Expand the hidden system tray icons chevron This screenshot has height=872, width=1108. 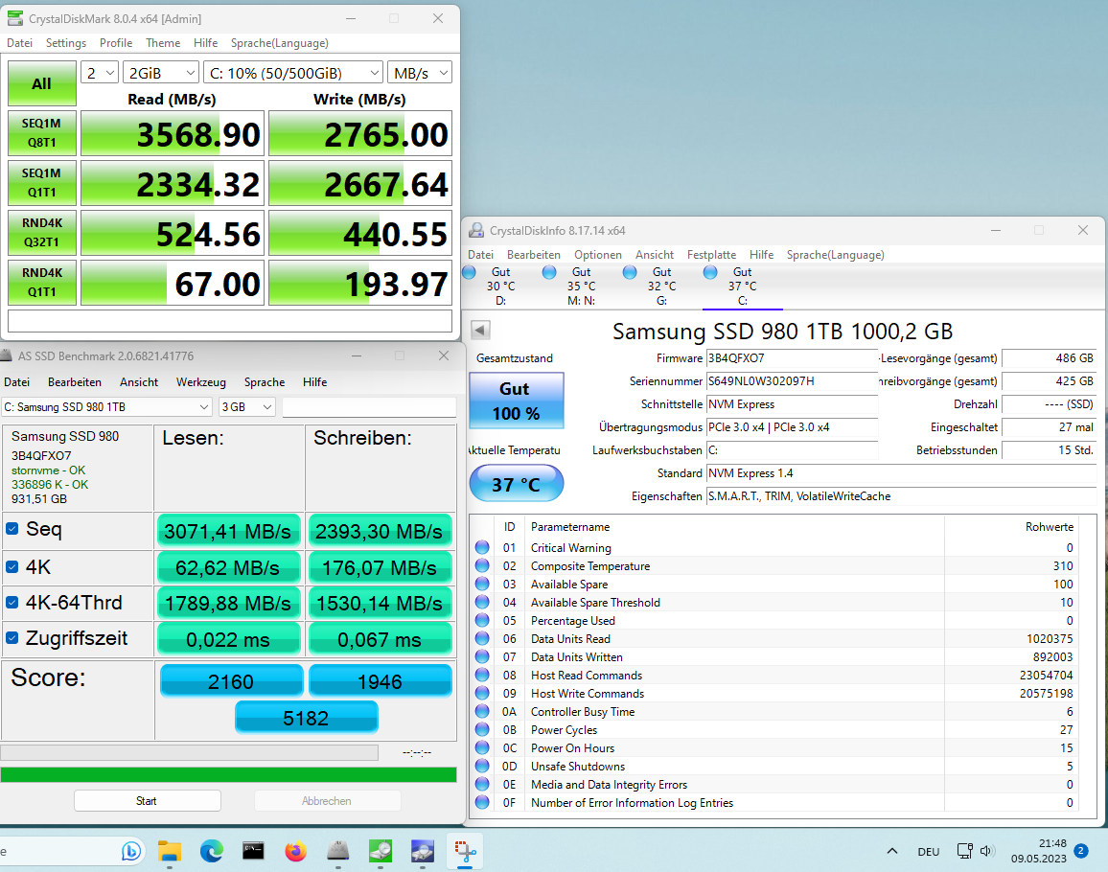pos(892,851)
